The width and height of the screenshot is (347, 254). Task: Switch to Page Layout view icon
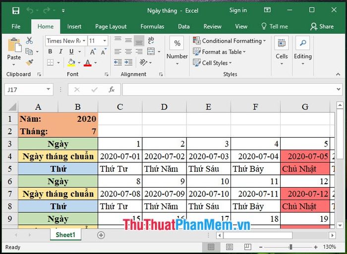[230, 247]
